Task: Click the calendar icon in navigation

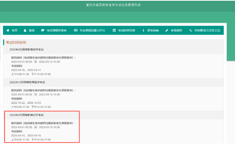Action: [x=114, y=30]
